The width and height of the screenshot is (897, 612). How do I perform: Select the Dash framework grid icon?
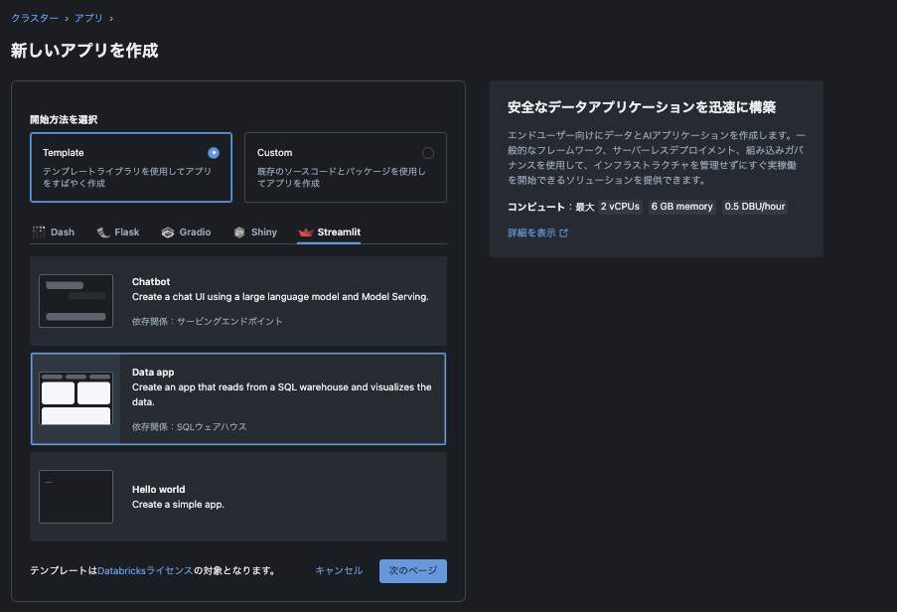coord(38,231)
